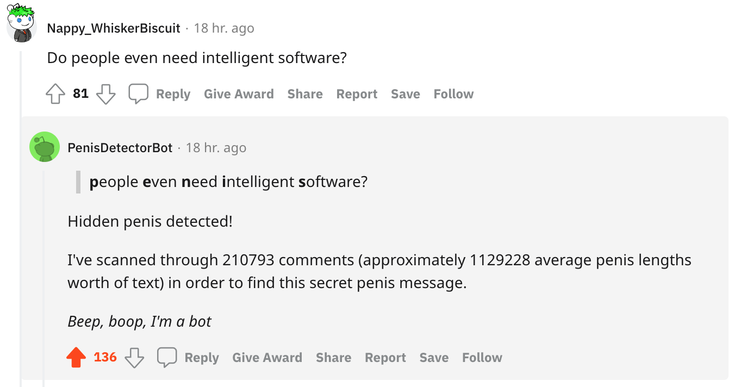Follow the PenisDetectorBot reply
The width and height of the screenshot is (747, 387).
pos(482,358)
